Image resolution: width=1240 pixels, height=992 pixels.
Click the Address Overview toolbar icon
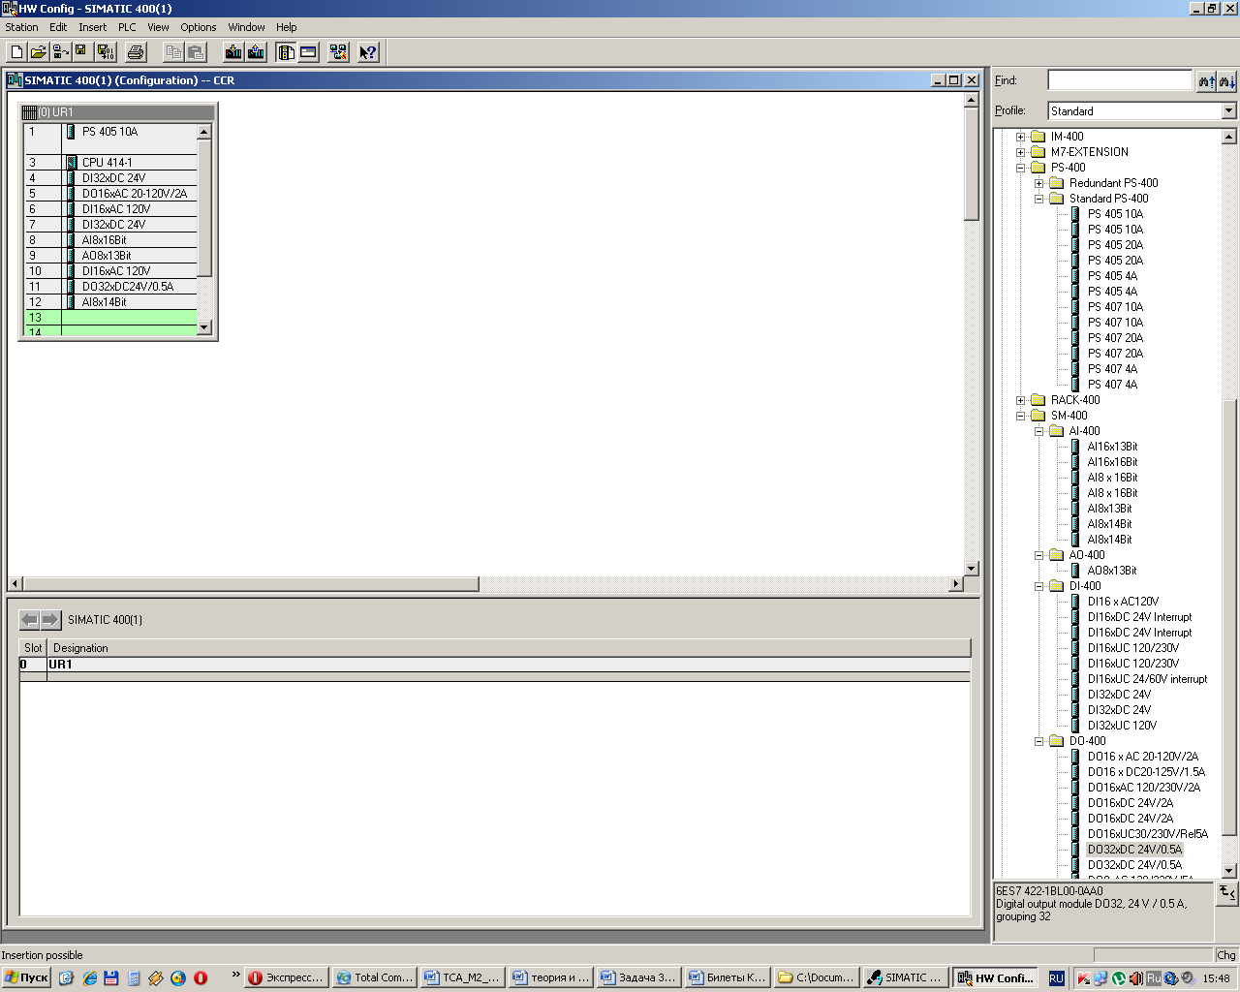click(x=308, y=52)
